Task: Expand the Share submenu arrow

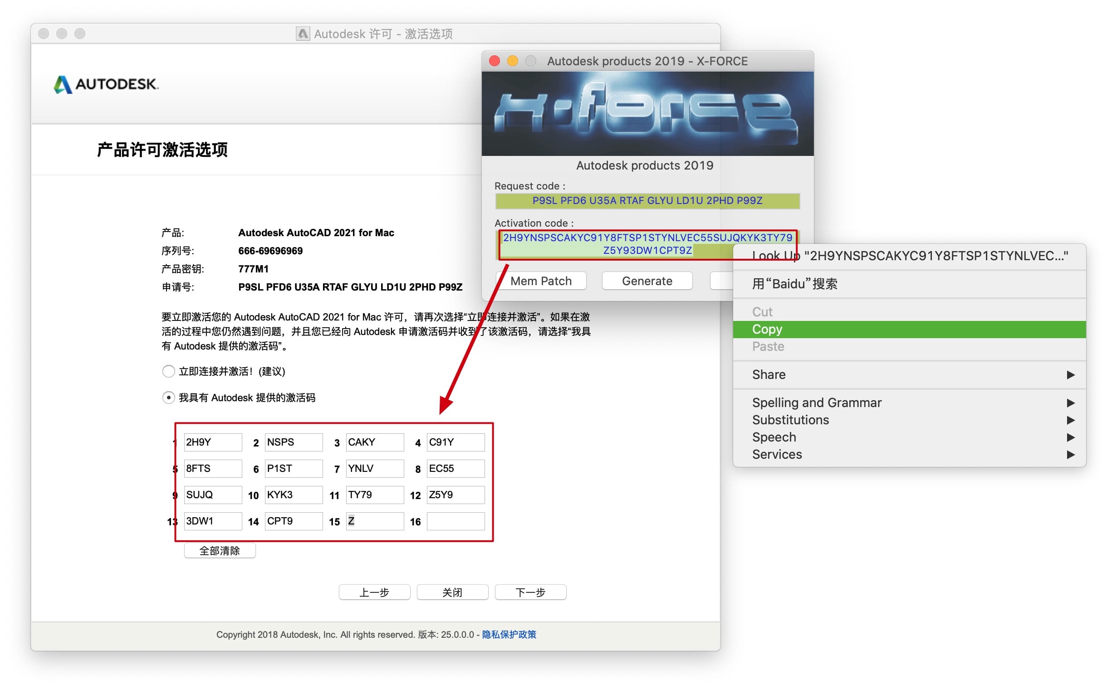Action: [x=1070, y=374]
